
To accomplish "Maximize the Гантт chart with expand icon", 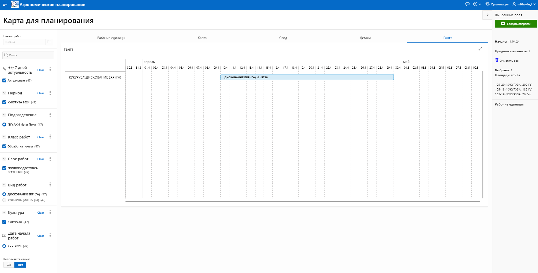I will [x=480, y=49].
